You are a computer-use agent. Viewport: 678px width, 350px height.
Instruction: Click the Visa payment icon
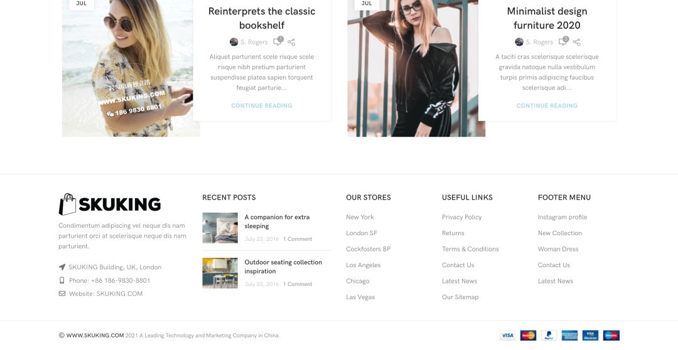507,336
